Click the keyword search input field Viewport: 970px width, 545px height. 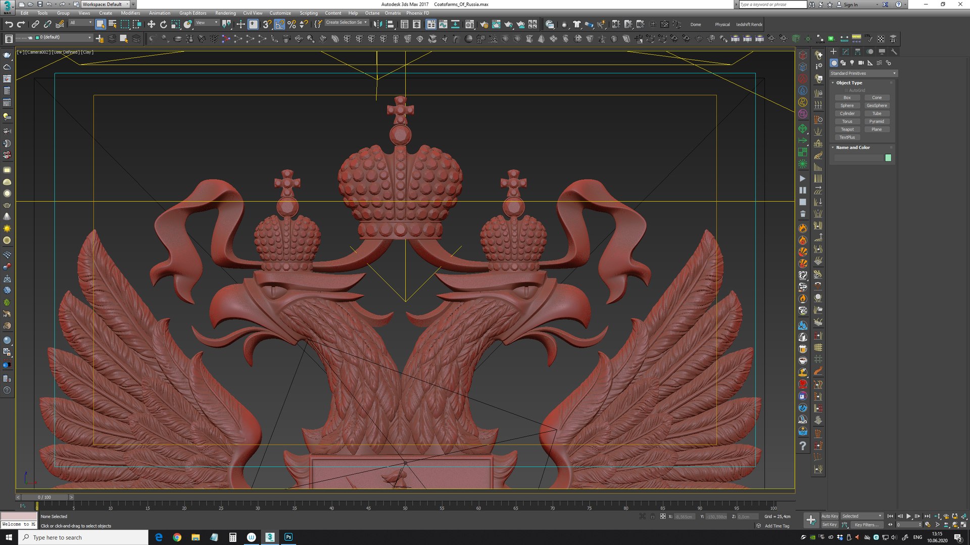pyautogui.click(x=772, y=5)
